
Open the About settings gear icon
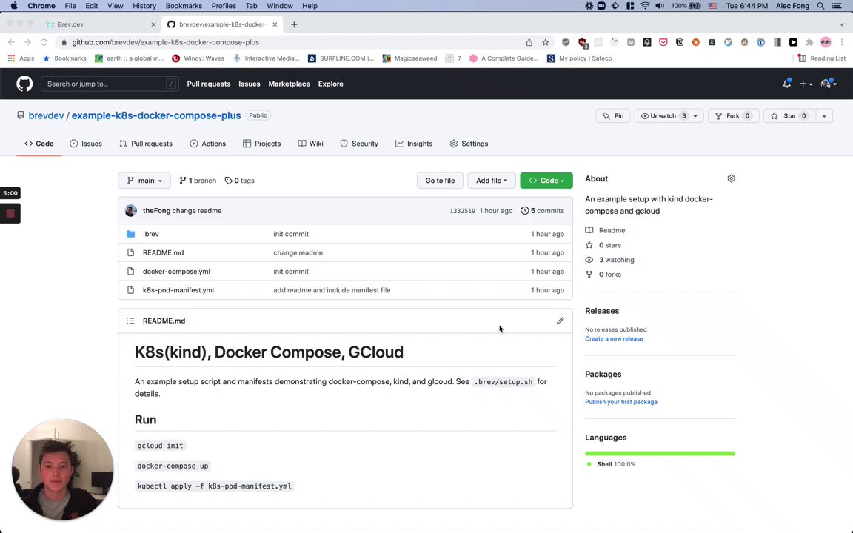731,178
